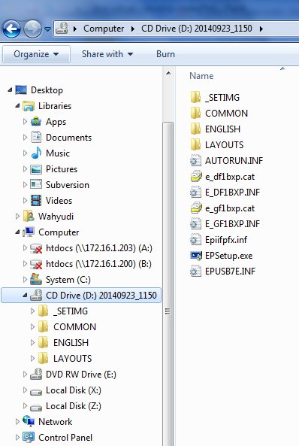Select the Network icon in tree
The image size is (299, 446).
click(29, 421)
